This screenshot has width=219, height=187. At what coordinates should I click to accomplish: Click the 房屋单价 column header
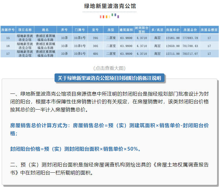click(173, 30)
